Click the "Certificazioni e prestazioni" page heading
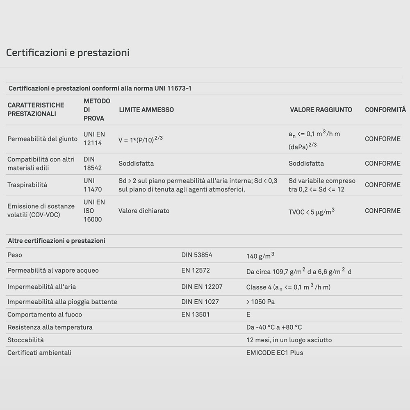This screenshot has width=410, height=410. tap(68, 53)
